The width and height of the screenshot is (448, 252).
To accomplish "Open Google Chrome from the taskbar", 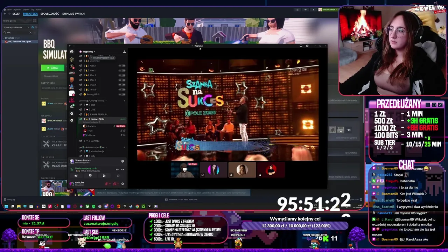I will (x=137, y=206).
